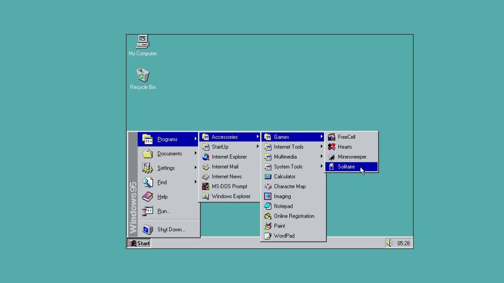Click the Documents folder icon
The height and width of the screenshot is (283, 504).
[x=147, y=153]
